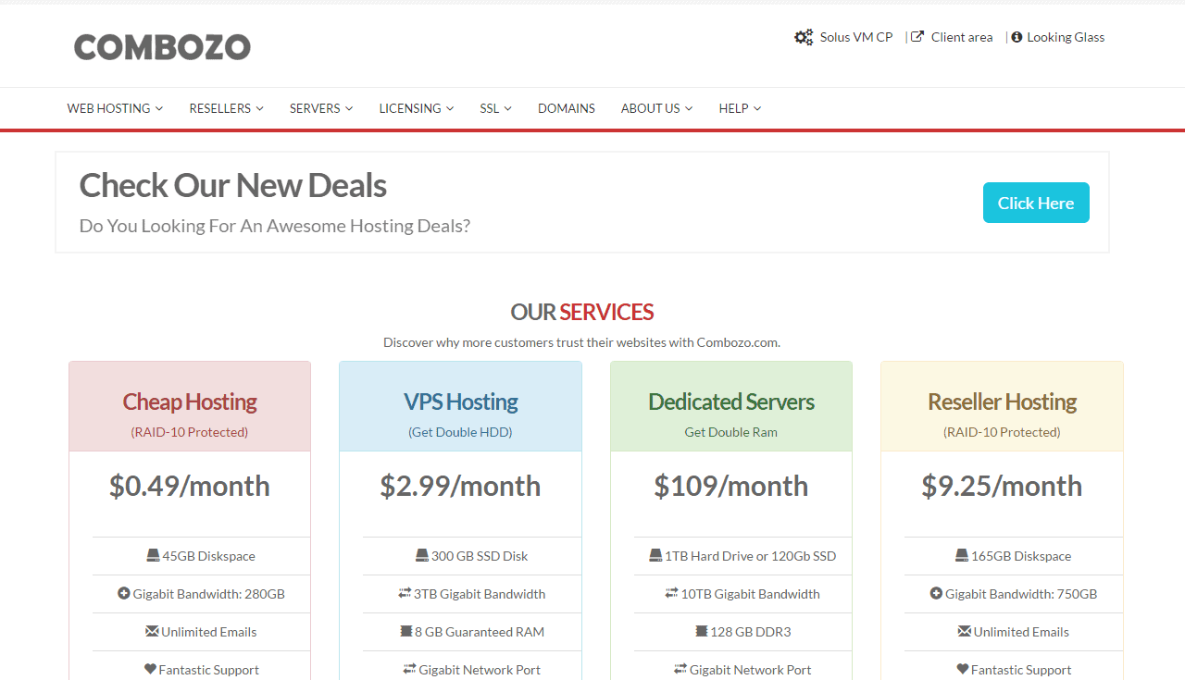
Task: Click the arrows icon beside 10TB Gigabit Bandwidth
Action: [672, 594]
